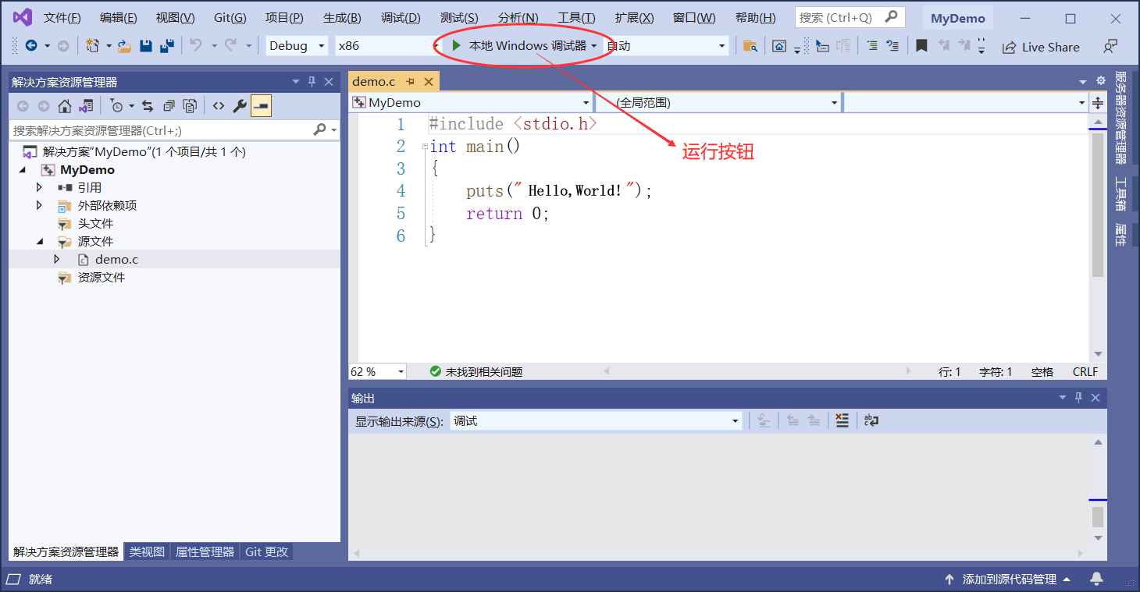
Task: Open the 调试(D) menu
Action: coord(401,18)
